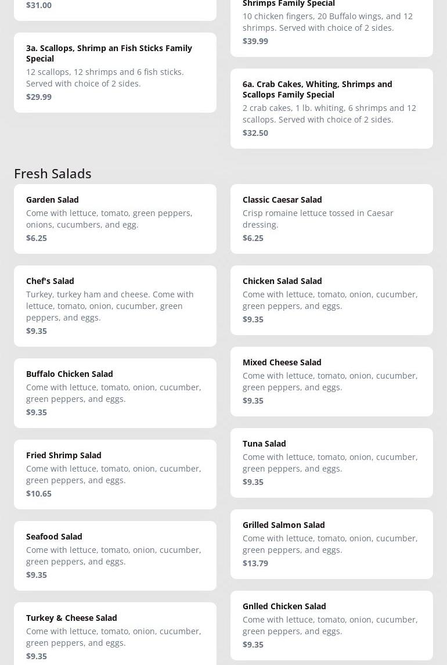Pick the Fried Shrimp Salad item
447x665 pixels.
coord(115,474)
